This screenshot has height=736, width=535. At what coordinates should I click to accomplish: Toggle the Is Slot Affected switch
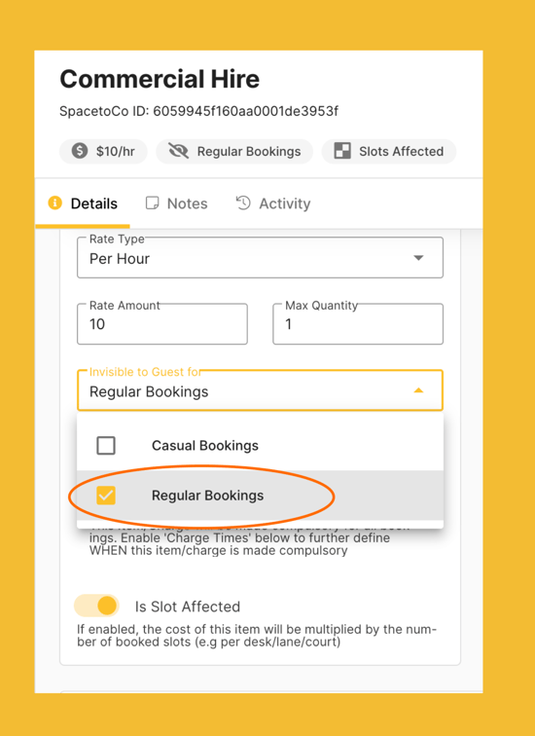pyautogui.click(x=97, y=606)
